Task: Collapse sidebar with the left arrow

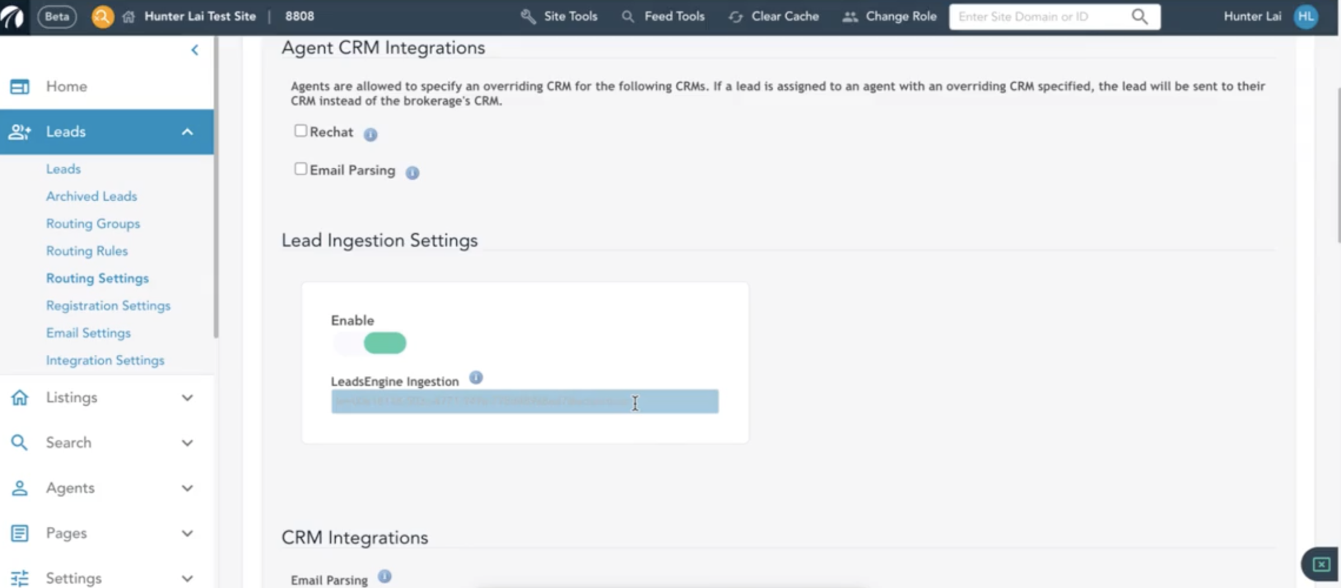Action: [x=195, y=50]
